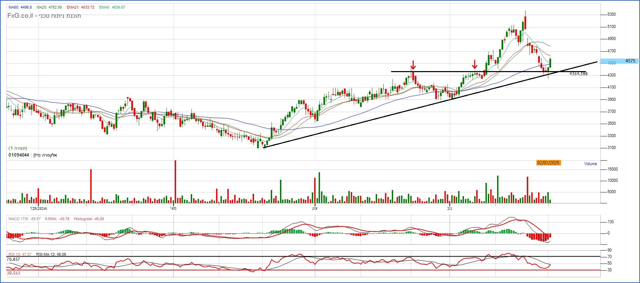
Task: Click the 30.563 oversold level label
Action: tap(13, 273)
